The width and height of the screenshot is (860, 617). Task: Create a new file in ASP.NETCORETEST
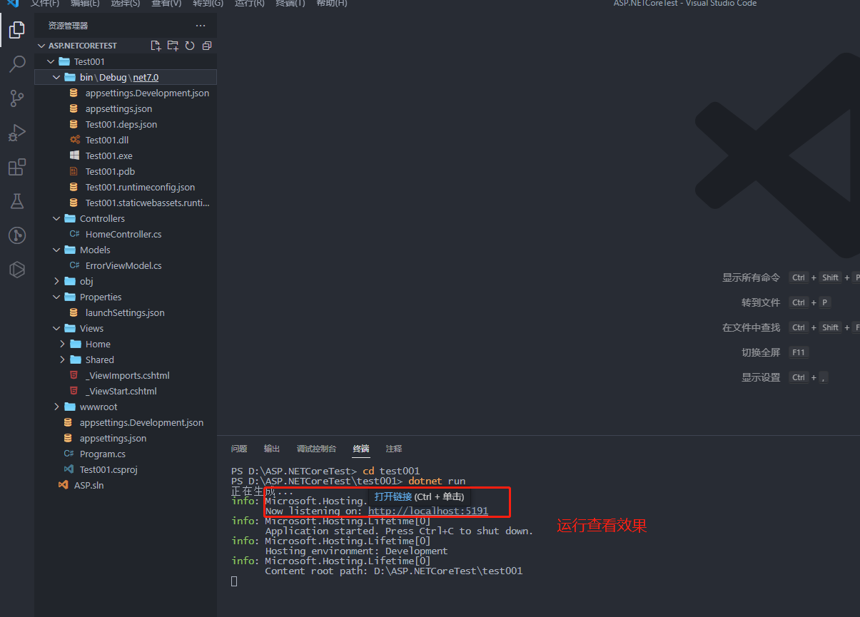tap(156, 46)
